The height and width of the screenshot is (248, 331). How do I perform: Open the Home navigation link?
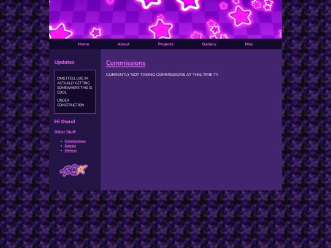83,44
